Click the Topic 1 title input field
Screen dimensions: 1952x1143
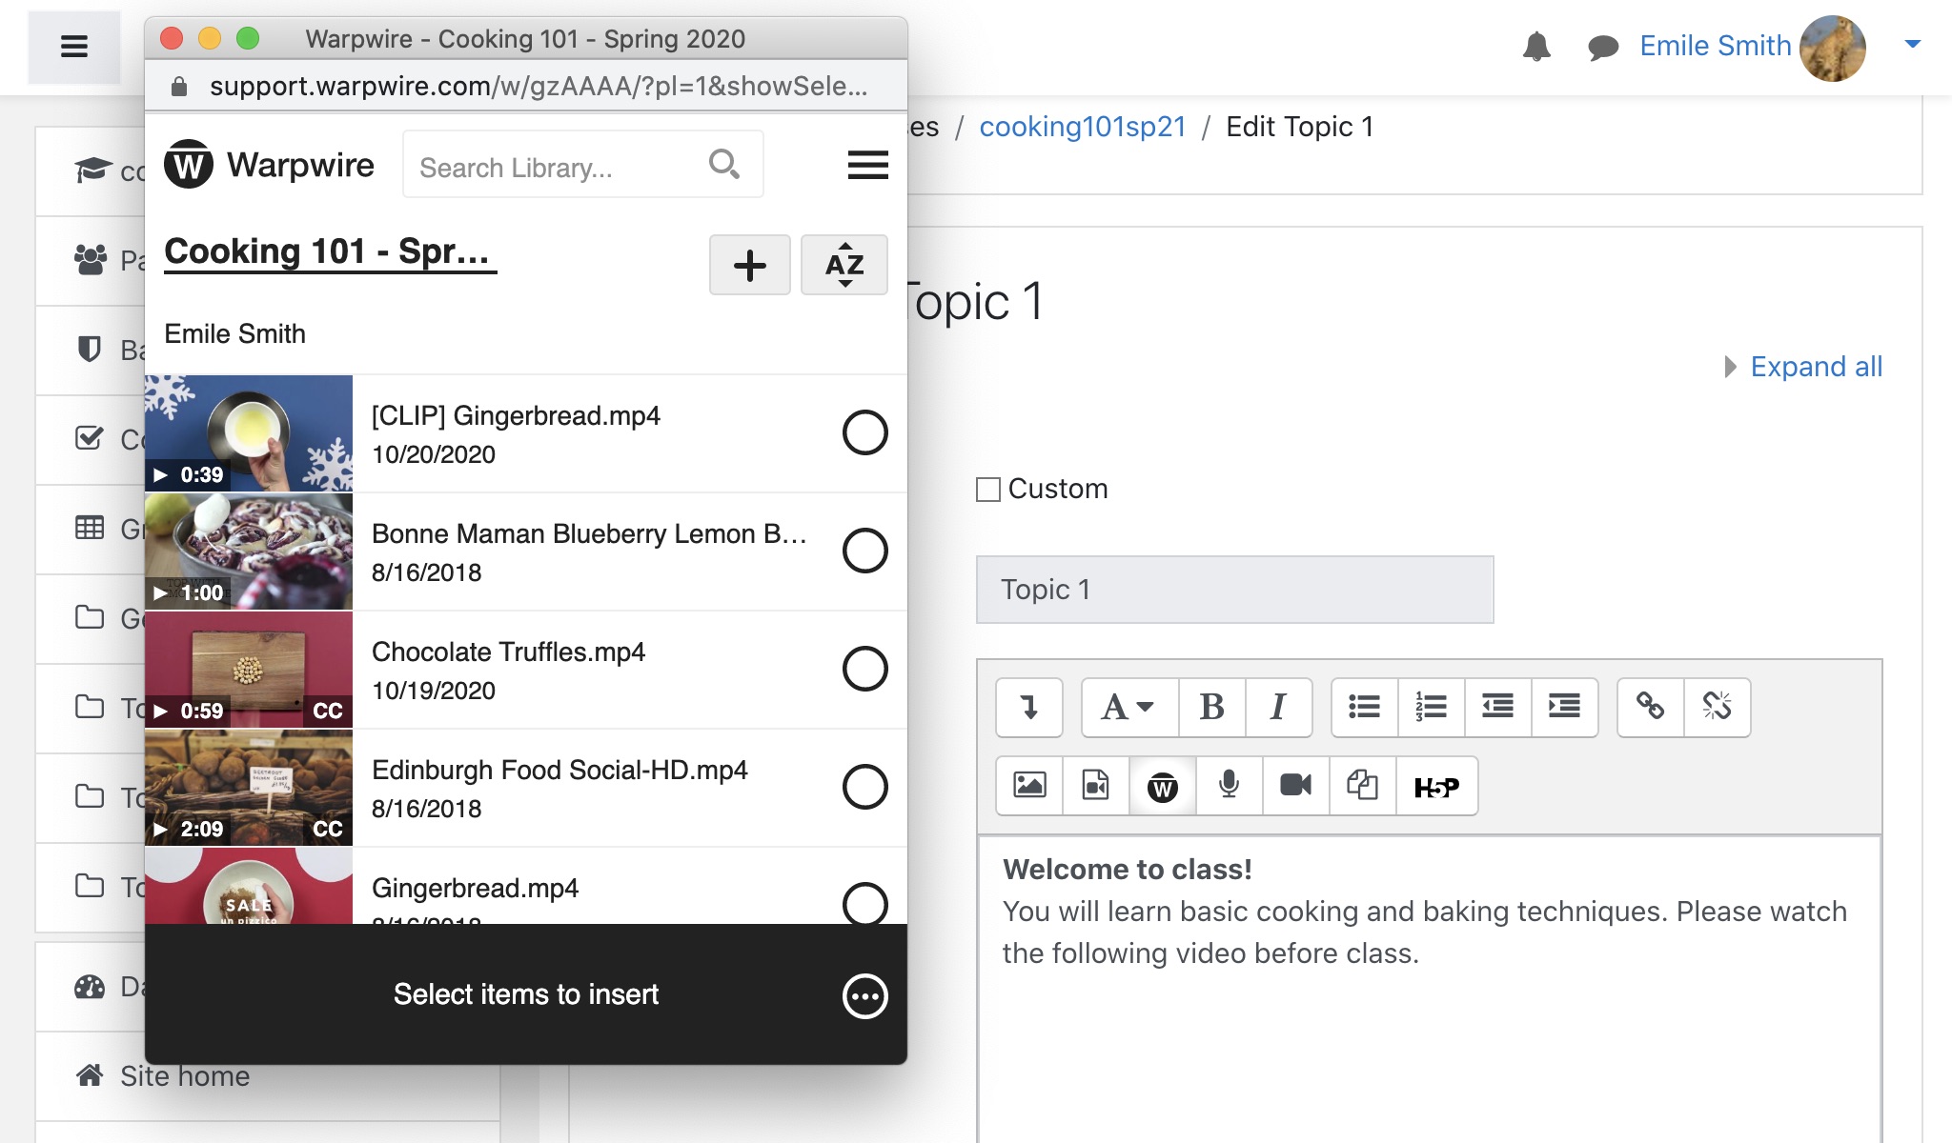click(1231, 588)
